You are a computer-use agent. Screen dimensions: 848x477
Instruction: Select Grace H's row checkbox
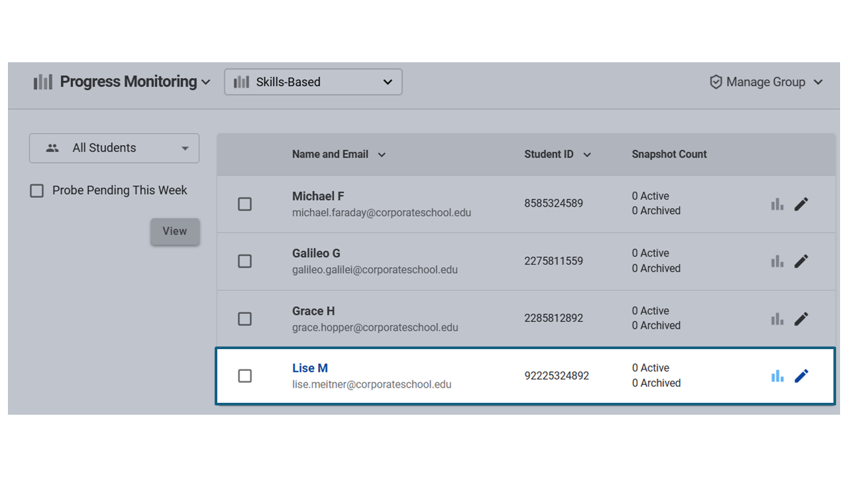point(244,319)
